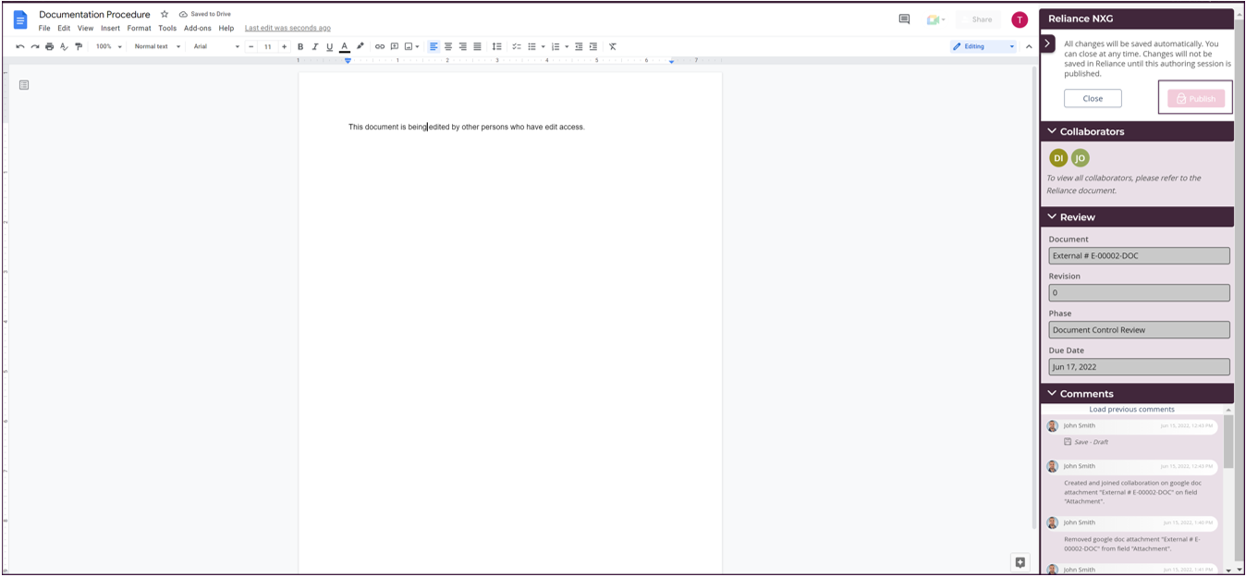Click the paint format roller icon
This screenshot has width=1246, height=577.
pos(79,46)
